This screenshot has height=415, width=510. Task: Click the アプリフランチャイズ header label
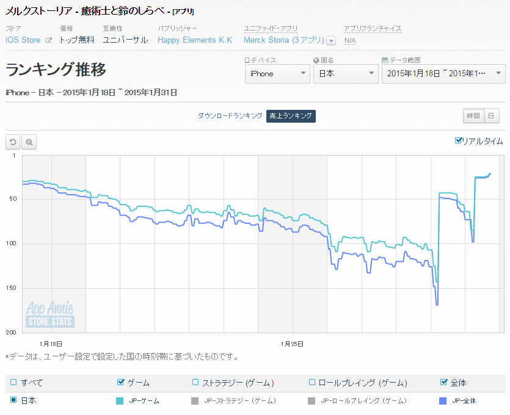(373, 29)
